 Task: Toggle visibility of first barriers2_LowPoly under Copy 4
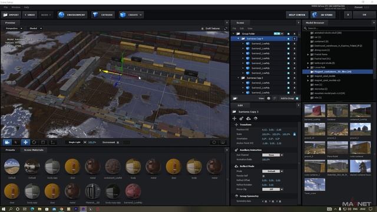tap(288, 44)
